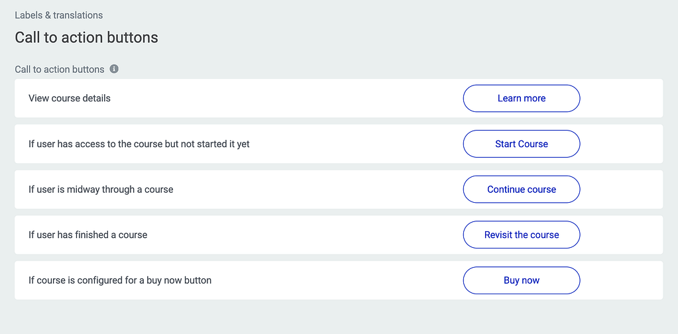Viewport: 678px width, 334px height.
Task: Click the gray background below the Buy now row
Action: (339, 317)
